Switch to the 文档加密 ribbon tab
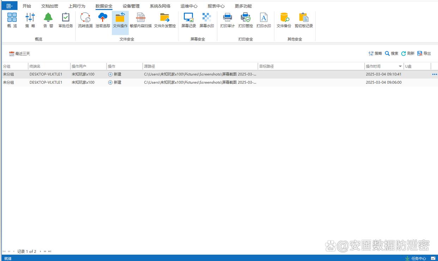438x261 pixels. pos(50,6)
